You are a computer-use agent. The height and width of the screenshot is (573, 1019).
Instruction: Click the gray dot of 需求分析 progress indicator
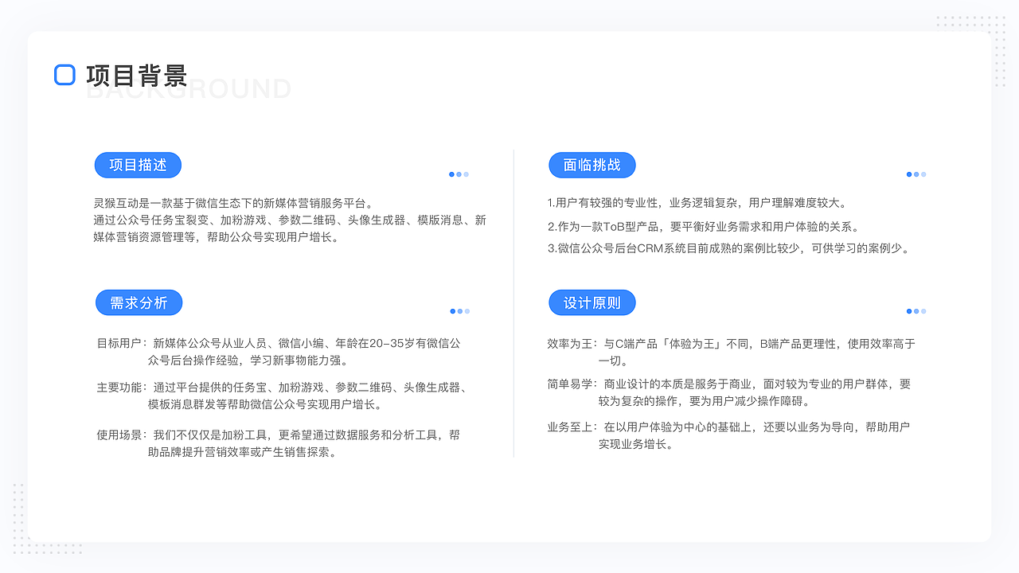467,311
